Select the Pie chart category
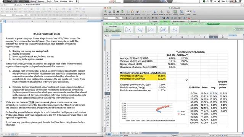 [x=173, y=24]
